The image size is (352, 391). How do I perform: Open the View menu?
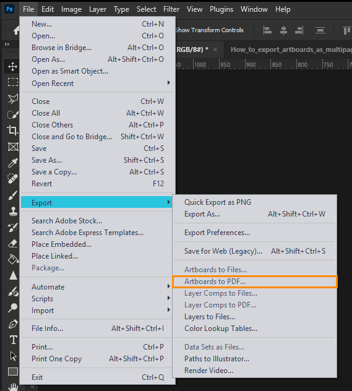pos(195,9)
